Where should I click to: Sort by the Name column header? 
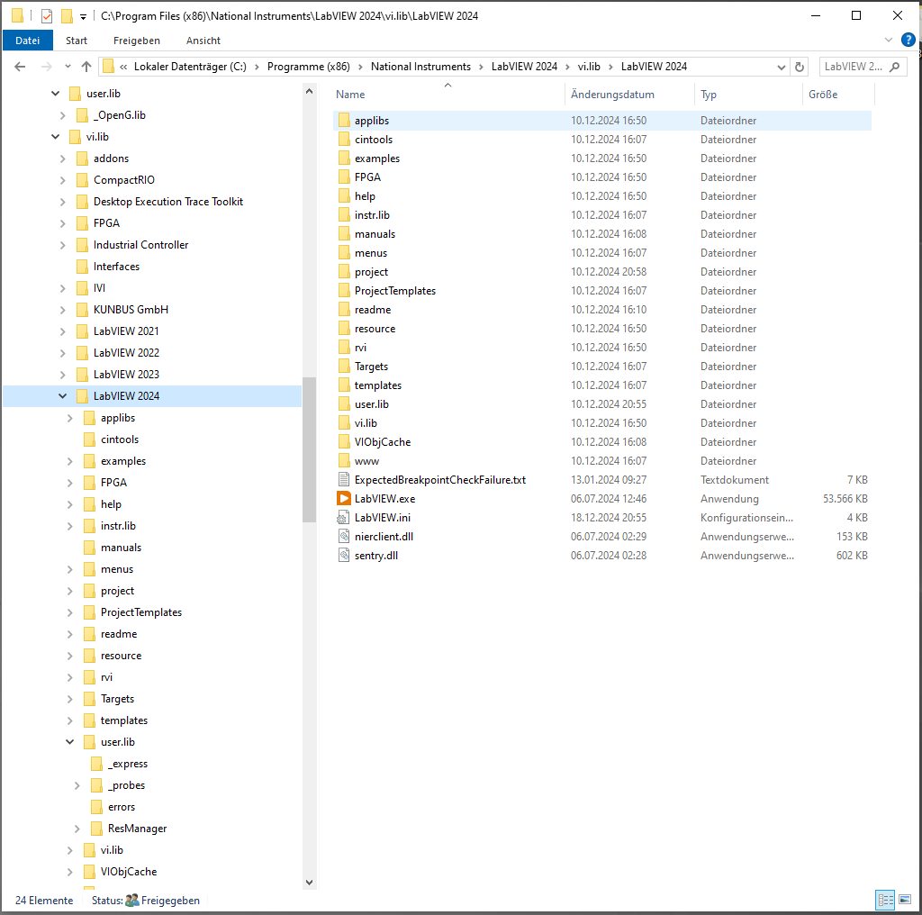click(448, 94)
